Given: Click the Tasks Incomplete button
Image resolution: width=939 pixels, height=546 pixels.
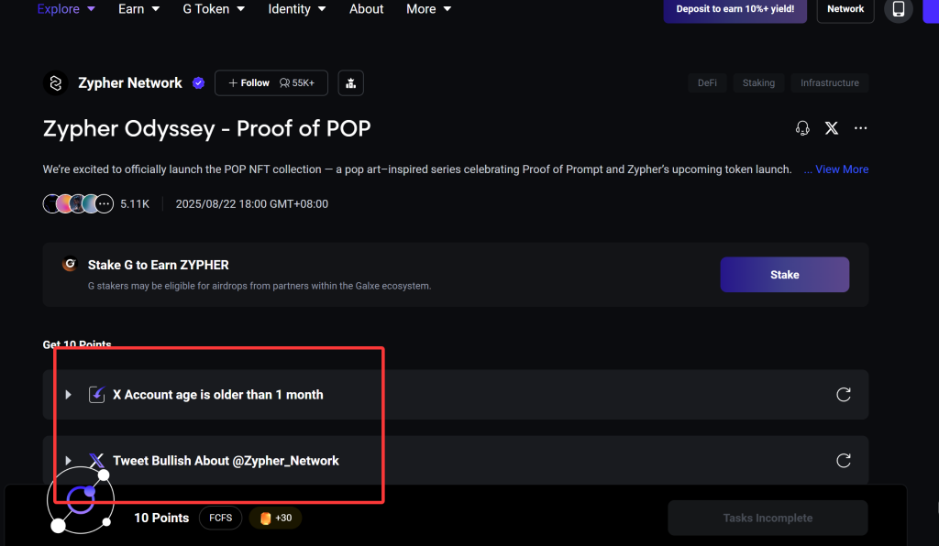Looking at the screenshot, I should click(768, 518).
